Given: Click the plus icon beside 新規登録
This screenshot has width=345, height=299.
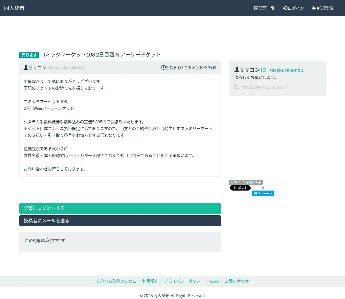Looking at the screenshot, I should (314, 8).
